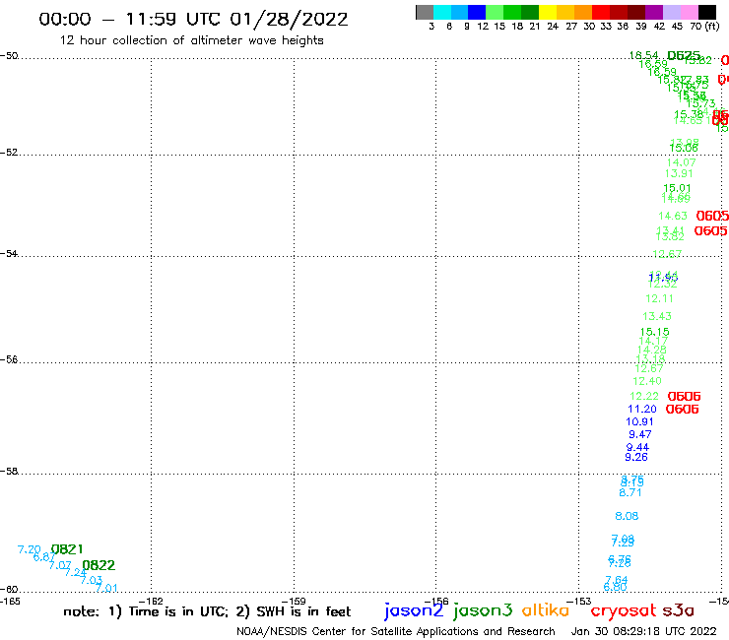Click the 14.63 wave height value
The width and height of the screenshot is (729, 640).
[x=673, y=216]
